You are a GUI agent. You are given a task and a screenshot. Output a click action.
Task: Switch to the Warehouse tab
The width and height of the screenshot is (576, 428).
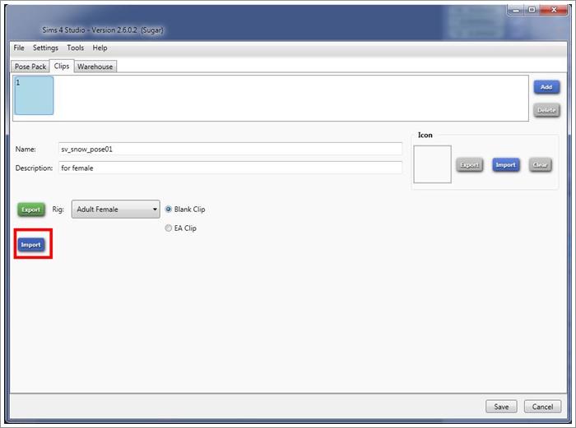95,67
